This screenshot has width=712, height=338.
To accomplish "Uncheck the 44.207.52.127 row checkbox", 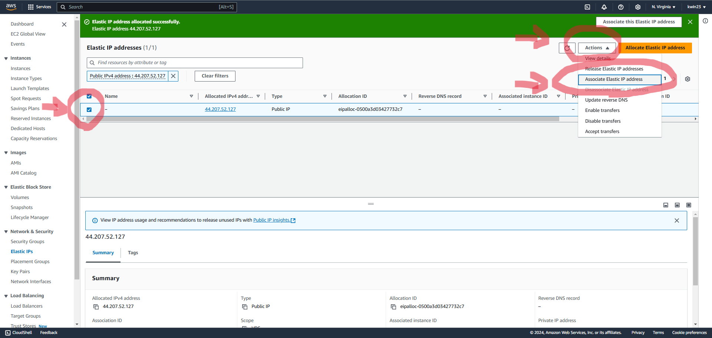I will click(x=89, y=110).
